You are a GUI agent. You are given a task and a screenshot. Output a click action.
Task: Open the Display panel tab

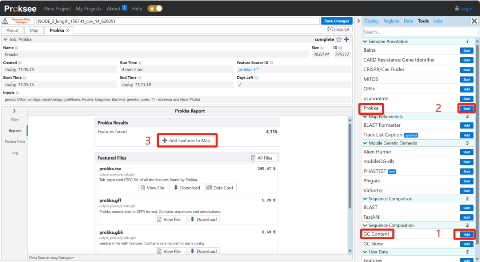pos(371,21)
